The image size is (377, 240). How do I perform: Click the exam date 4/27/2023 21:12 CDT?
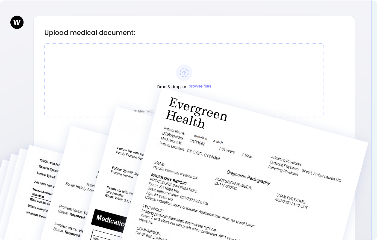point(291,204)
